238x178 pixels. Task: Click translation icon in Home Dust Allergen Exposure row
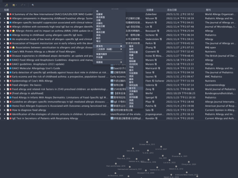pyautogui.click(x=112, y=106)
